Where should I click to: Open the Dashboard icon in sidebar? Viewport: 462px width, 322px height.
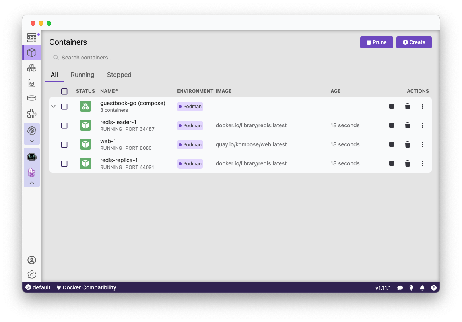click(32, 38)
